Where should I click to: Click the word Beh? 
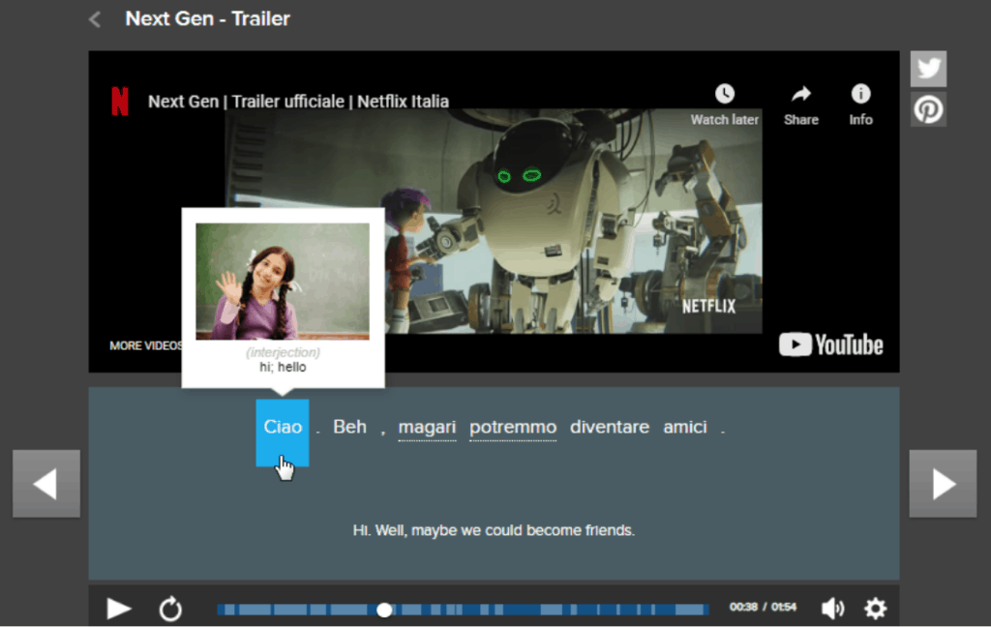coord(349,428)
